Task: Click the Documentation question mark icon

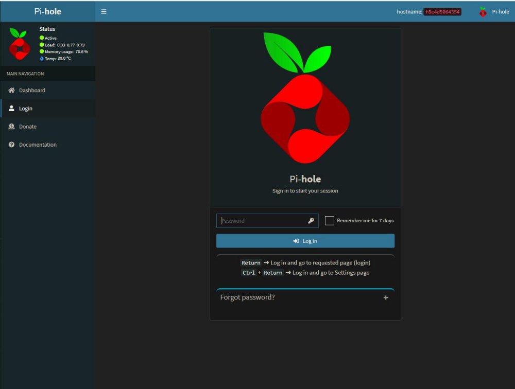Action: point(11,145)
